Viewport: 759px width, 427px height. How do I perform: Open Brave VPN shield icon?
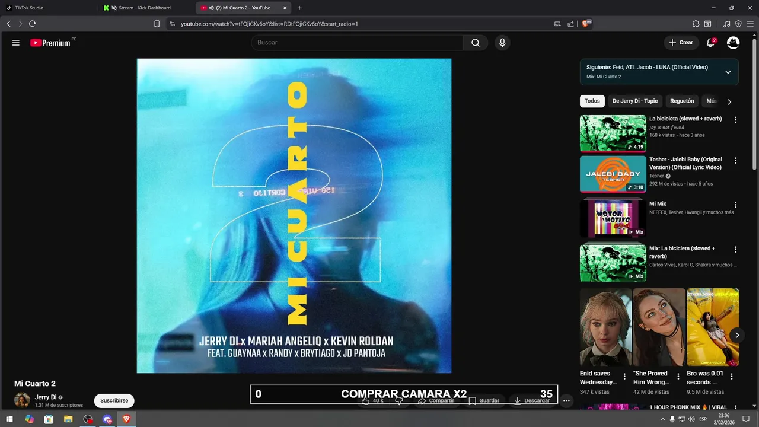[x=738, y=24]
